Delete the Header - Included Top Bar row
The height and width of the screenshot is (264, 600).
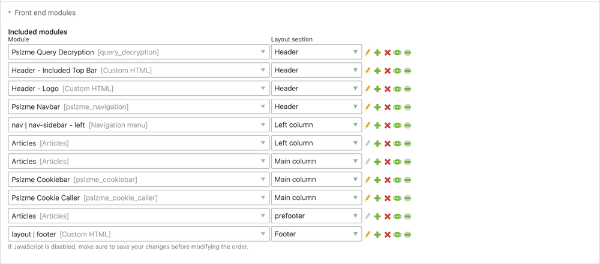click(x=387, y=71)
